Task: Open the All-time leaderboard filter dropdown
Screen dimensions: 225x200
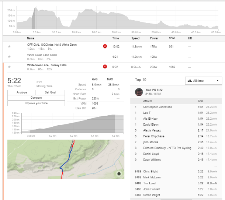Action: pyautogui.click(x=203, y=80)
